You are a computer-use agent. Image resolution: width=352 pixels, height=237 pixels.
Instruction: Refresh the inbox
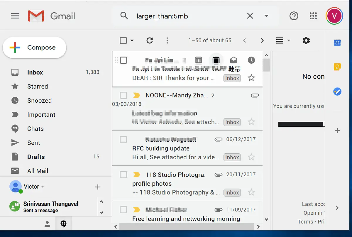tap(150, 40)
